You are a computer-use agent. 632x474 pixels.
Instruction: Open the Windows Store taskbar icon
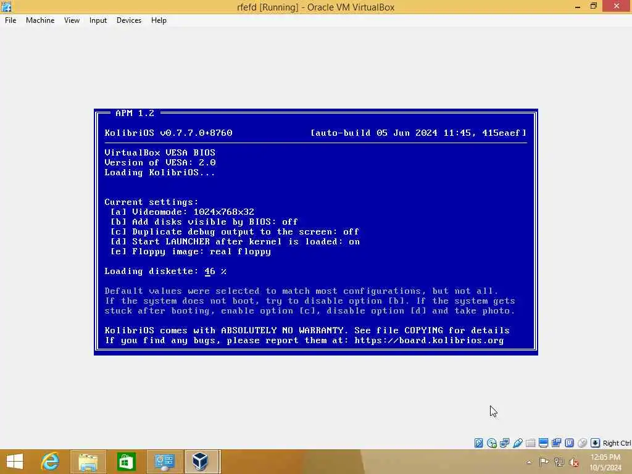tap(126, 462)
